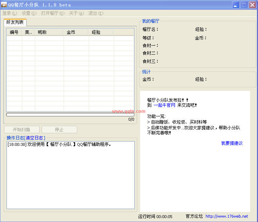This screenshot has width=258, height=222.
Task: Click the 停止 button
Action: tap(59, 130)
